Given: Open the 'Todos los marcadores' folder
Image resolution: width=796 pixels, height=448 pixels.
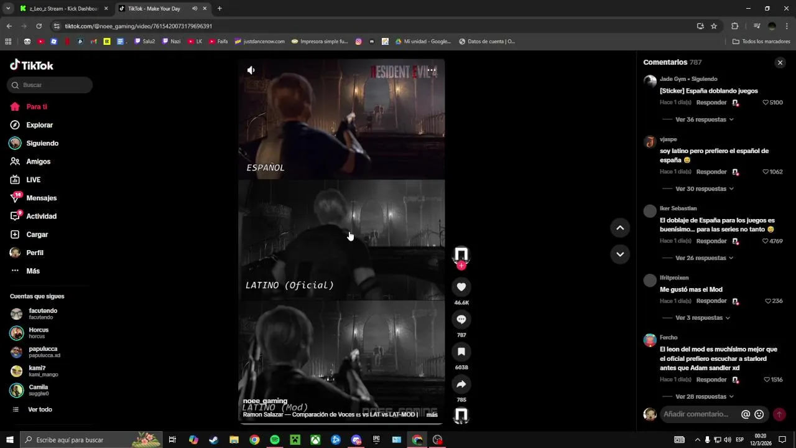Looking at the screenshot, I should 761,42.
